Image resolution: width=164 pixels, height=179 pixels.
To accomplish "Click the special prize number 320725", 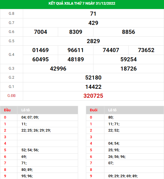I will [x=93, y=96].
